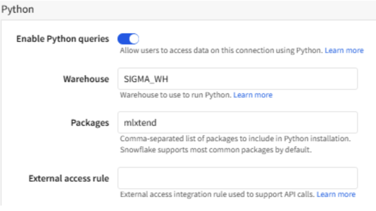Image resolution: width=376 pixels, height=211 pixels.
Task: Click the Packages field label
Action: point(90,123)
